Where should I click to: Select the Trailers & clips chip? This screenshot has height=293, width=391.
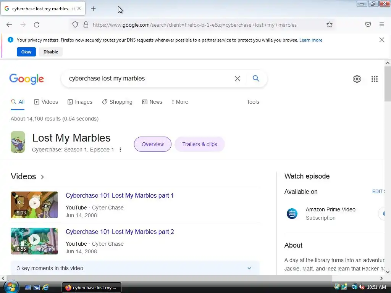(x=199, y=144)
